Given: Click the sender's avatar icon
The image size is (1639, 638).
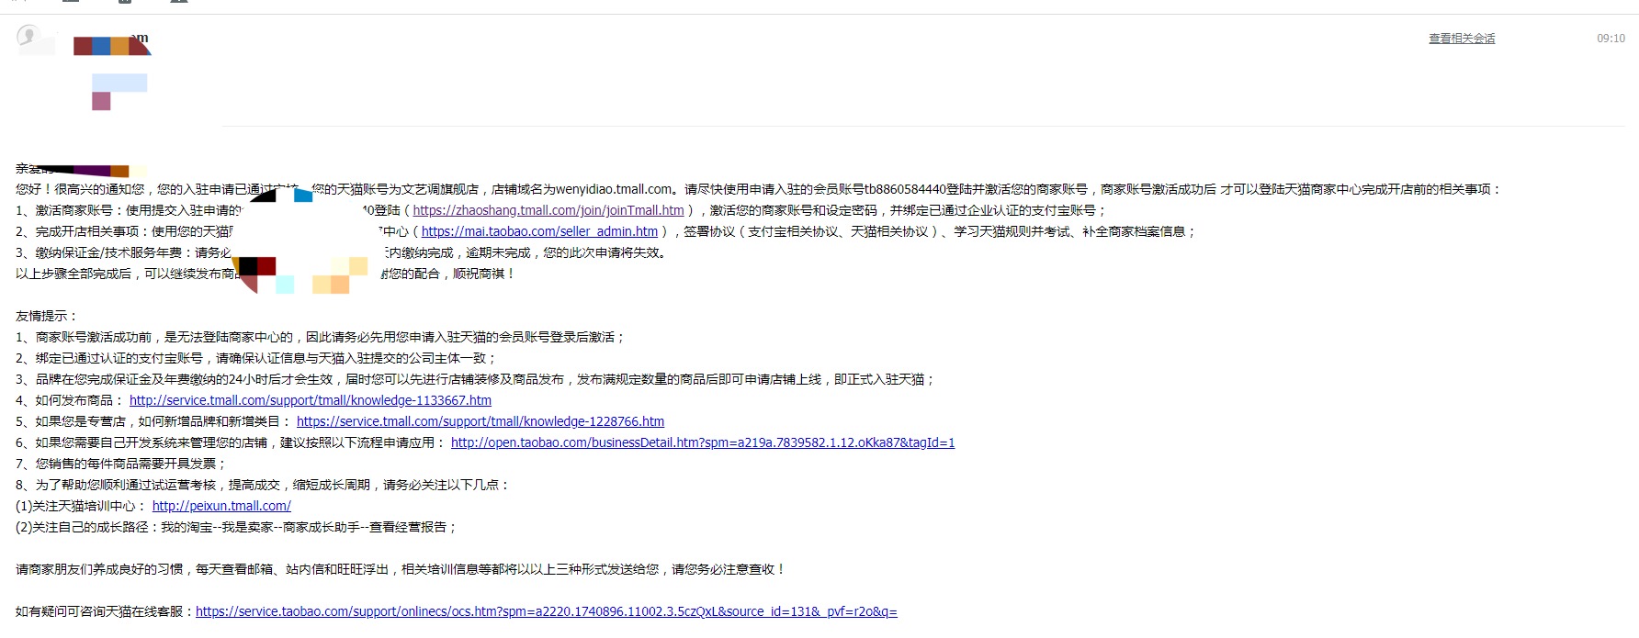Looking at the screenshot, I should point(29,37).
